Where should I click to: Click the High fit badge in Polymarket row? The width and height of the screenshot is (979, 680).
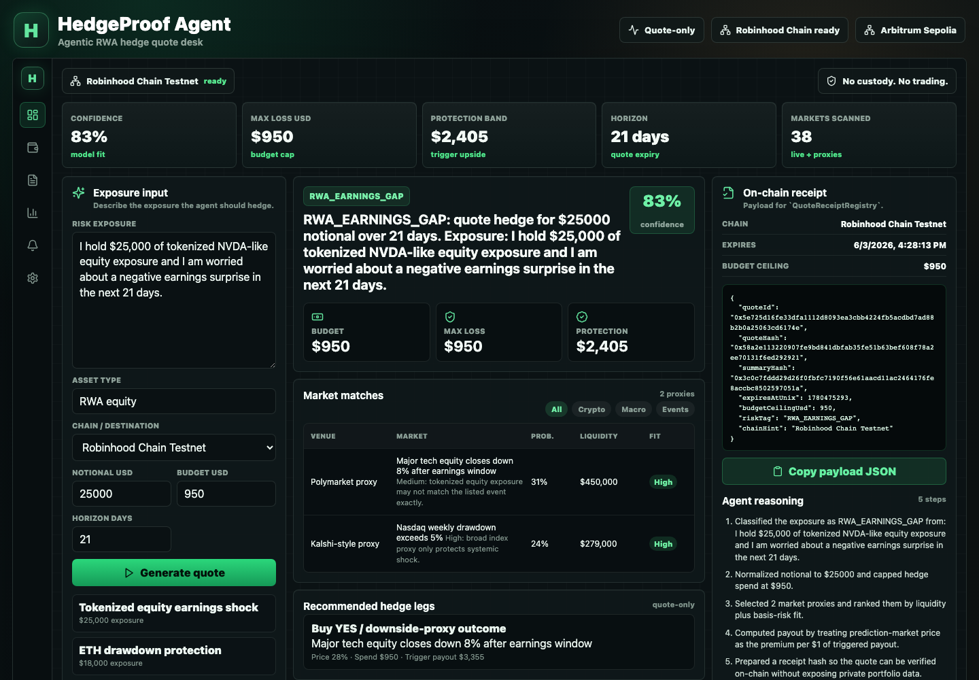point(663,482)
